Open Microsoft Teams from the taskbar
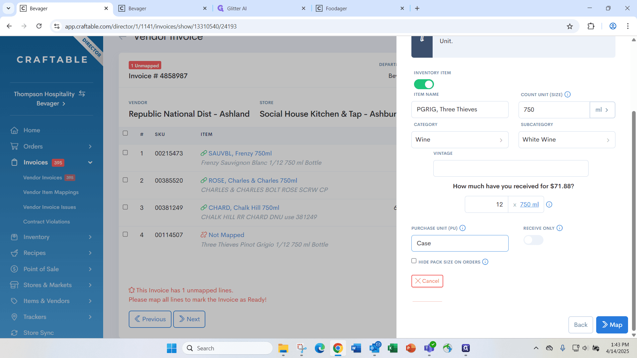Screen dimensions: 637x358 (429, 348)
